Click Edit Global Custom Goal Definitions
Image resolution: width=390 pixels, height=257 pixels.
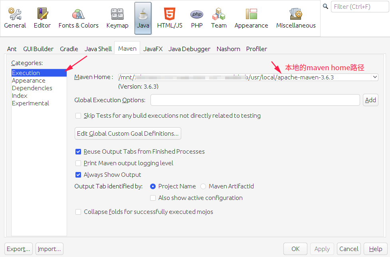pyautogui.click(x=128, y=133)
